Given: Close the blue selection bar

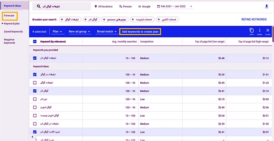Looking at the screenshot, I should pos(268,30).
